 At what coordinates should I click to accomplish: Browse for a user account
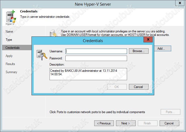tap(139, 51)
